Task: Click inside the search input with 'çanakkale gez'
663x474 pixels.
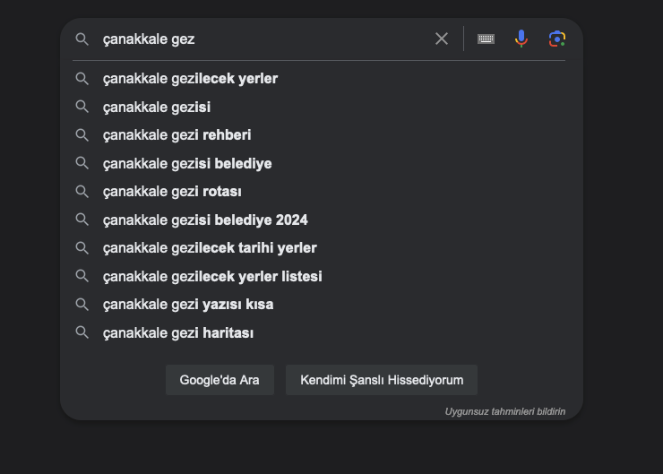Action: 263,39
